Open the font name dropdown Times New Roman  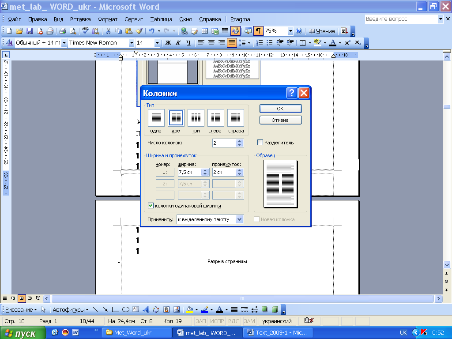coord(132,43)
